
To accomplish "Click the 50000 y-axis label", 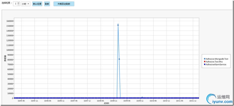I will coord(10,74).
